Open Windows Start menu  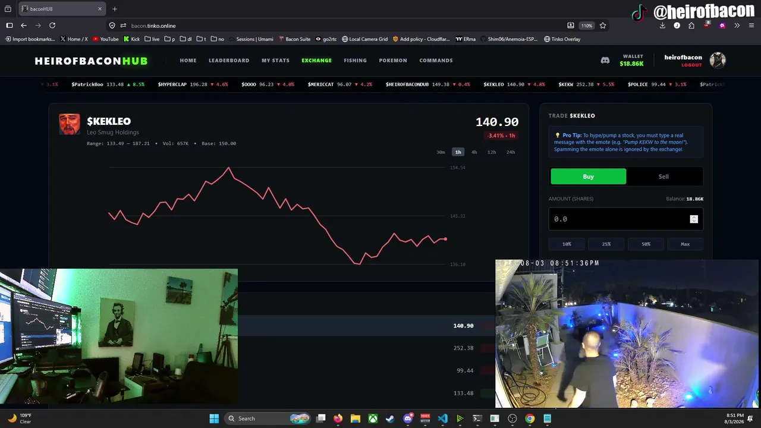point(214,418)
